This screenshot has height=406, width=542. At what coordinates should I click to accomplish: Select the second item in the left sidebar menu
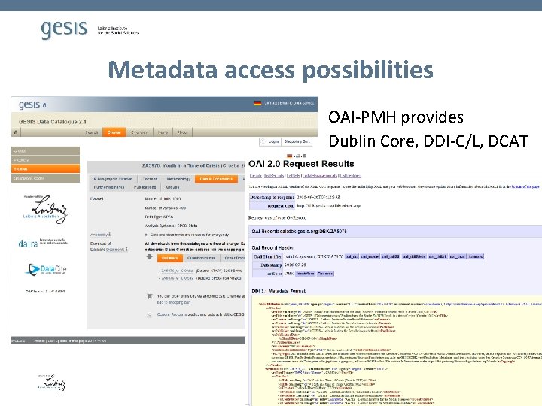click(x=45, y=160)
